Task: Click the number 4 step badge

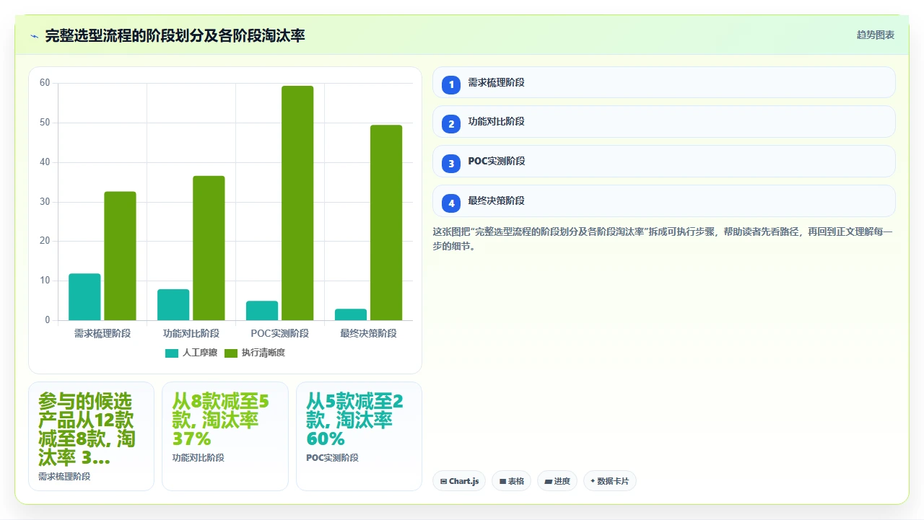Action: [x=451, y=203]
